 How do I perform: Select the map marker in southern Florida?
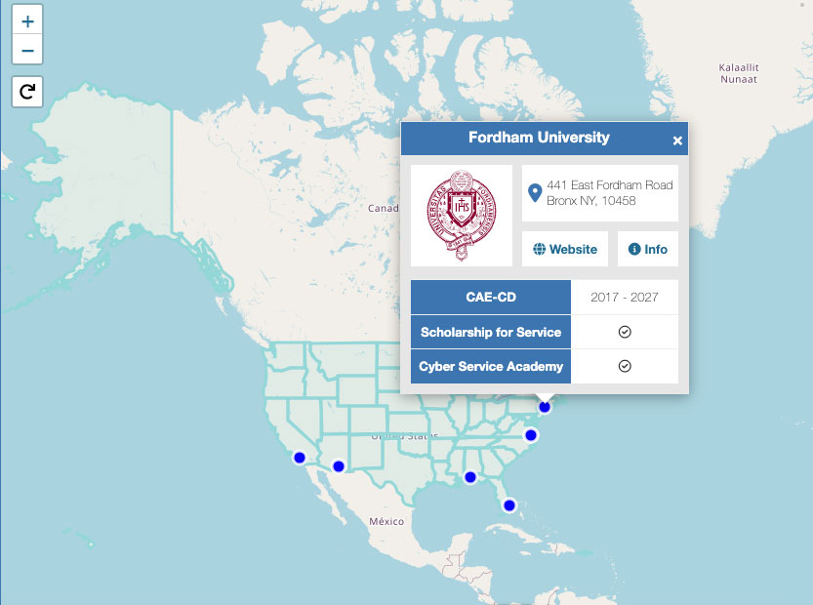point(508,505)
